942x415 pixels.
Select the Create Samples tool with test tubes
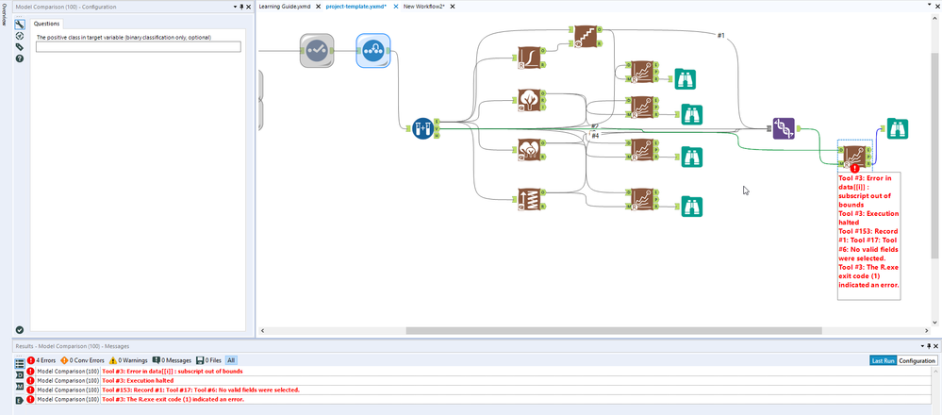[423, 128]
